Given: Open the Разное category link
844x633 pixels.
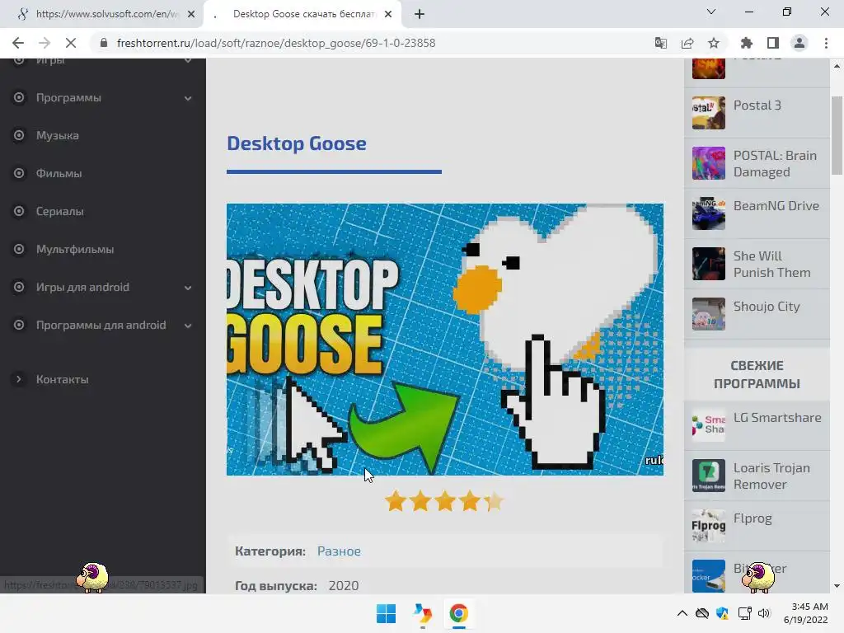Looking at the screenshot, I should click(x=339, y=551).
